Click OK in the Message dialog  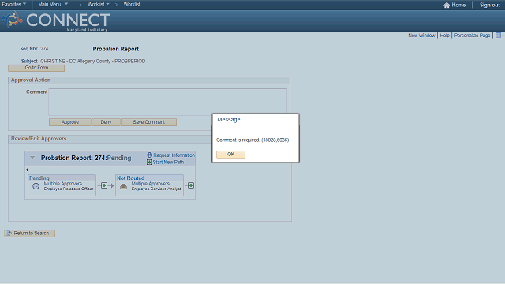[x=230, y=155]
